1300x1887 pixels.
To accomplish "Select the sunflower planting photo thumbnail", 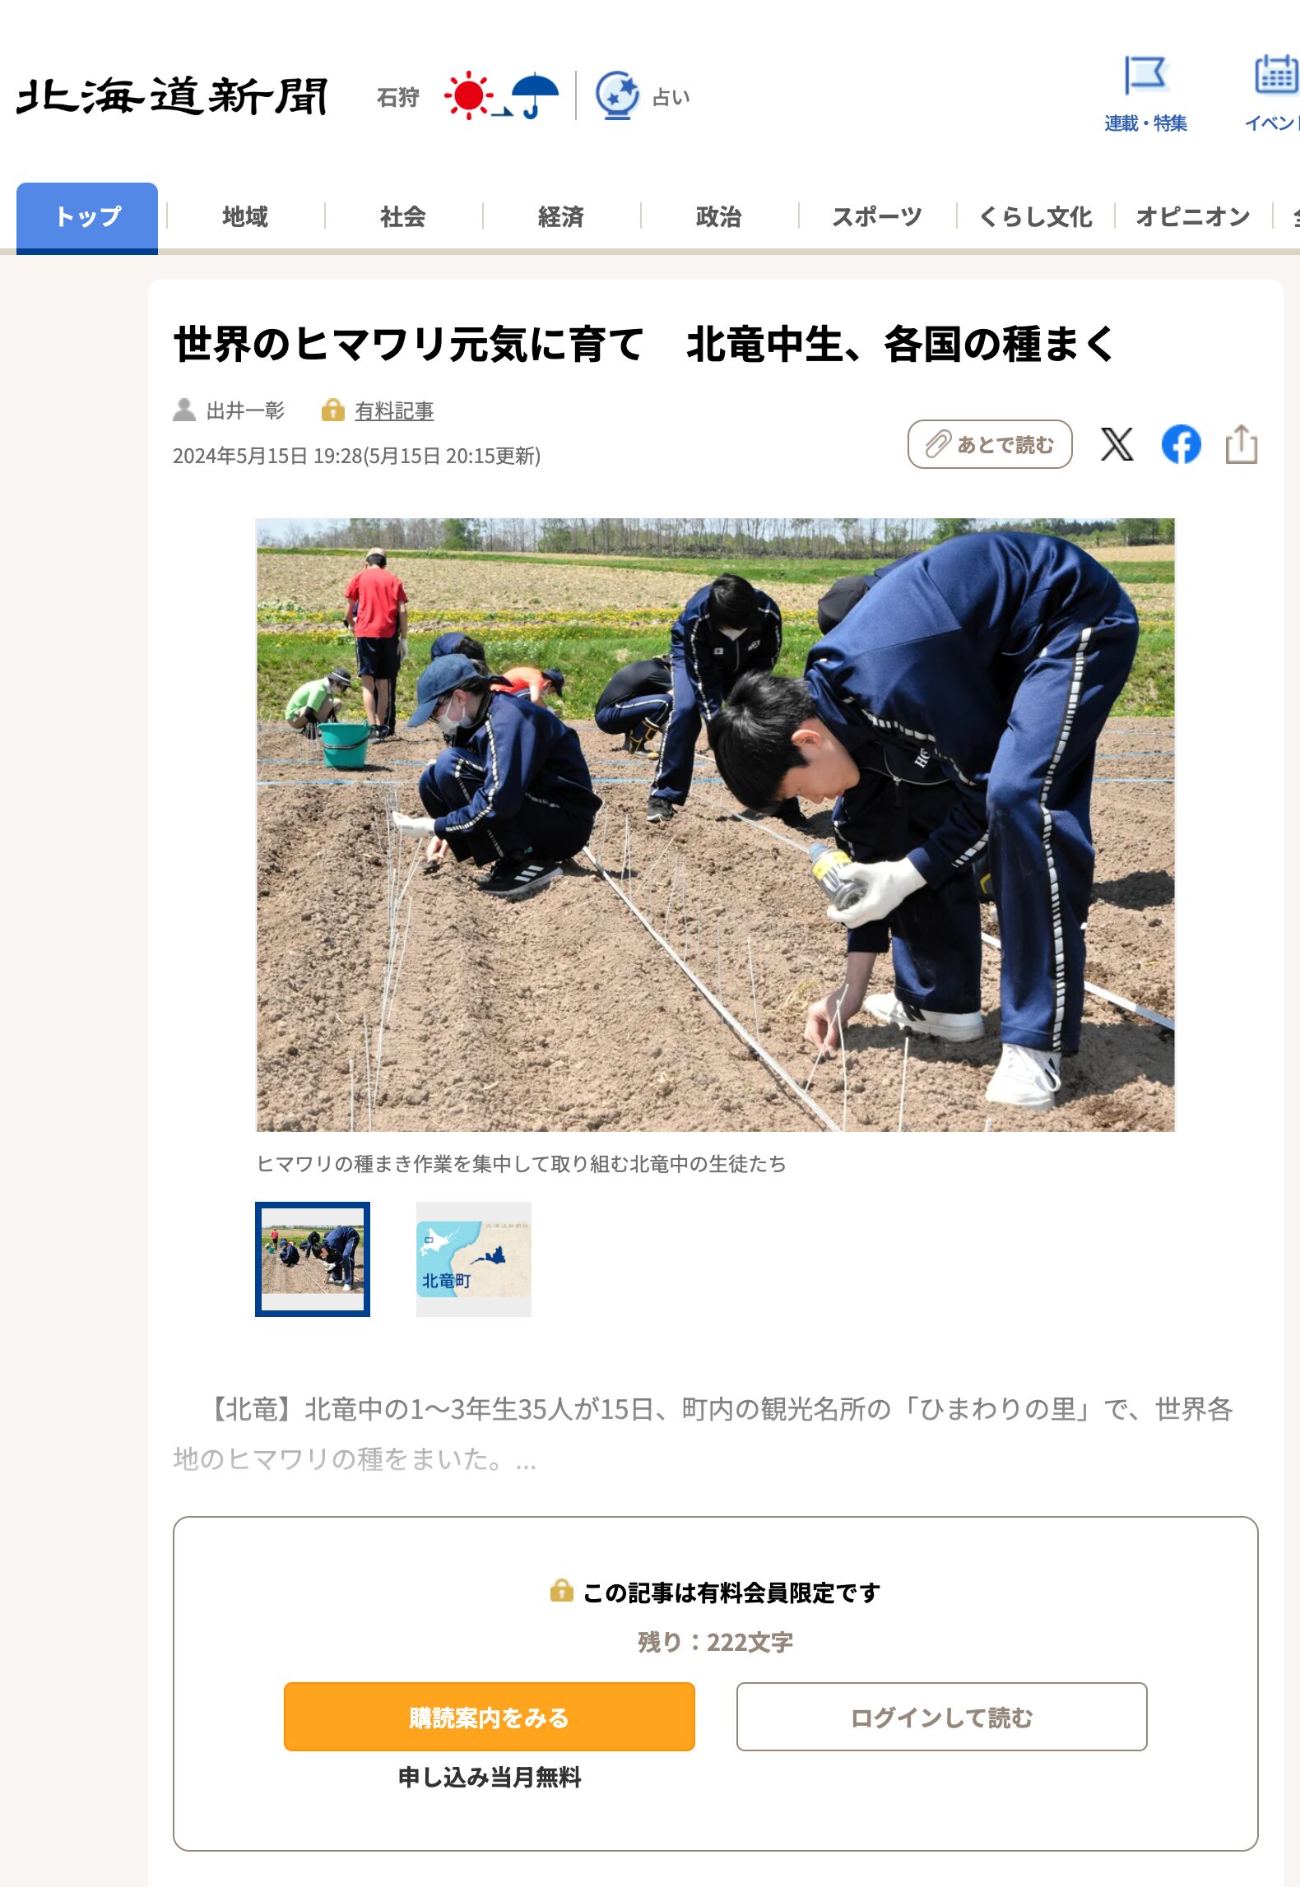I will coord(313,1259).
